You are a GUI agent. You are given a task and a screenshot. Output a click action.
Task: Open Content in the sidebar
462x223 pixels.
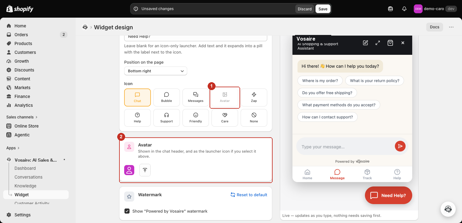click(x=36, y=79)
